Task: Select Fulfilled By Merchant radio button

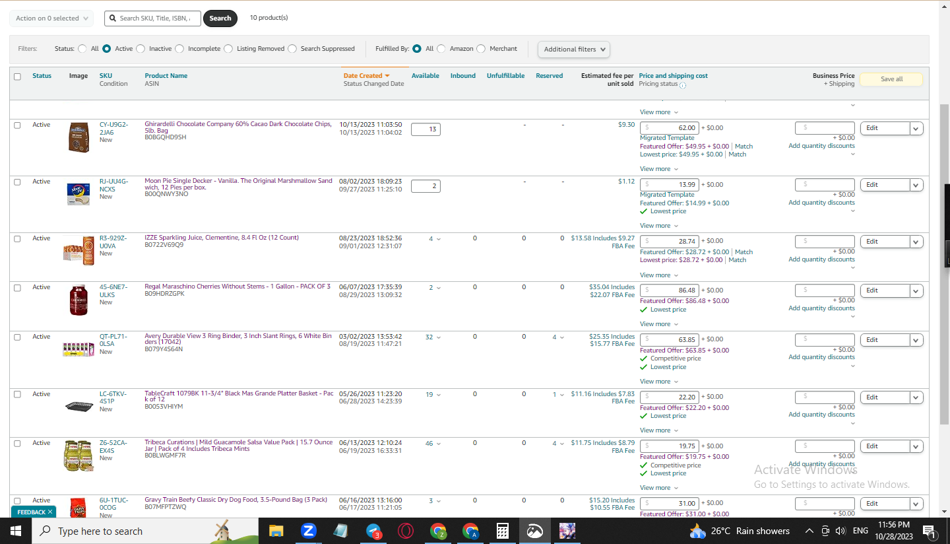Action: pos(481,48)
